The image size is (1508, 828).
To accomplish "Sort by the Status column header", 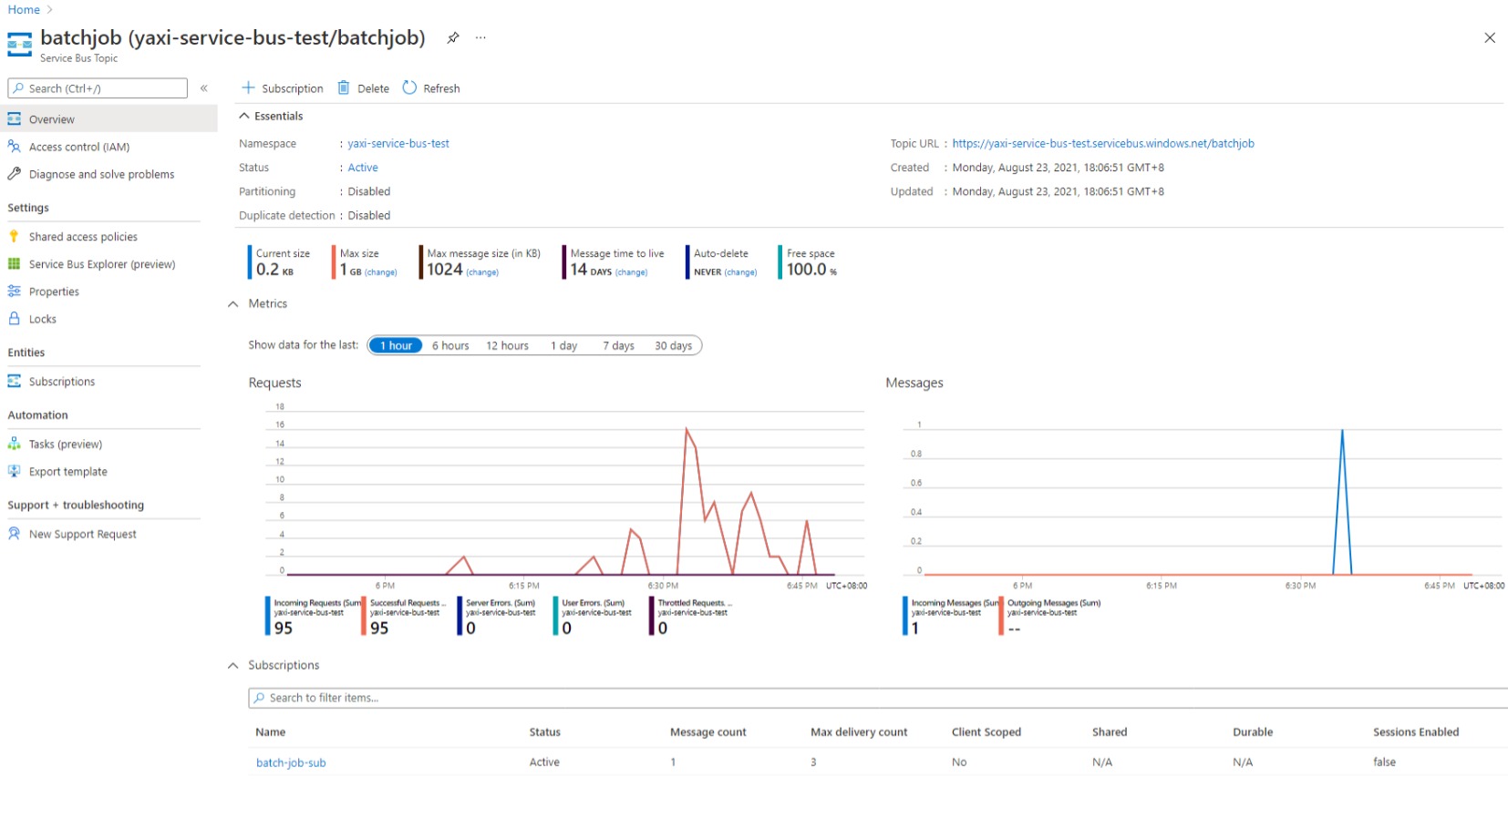I will (x=544, y=732).
